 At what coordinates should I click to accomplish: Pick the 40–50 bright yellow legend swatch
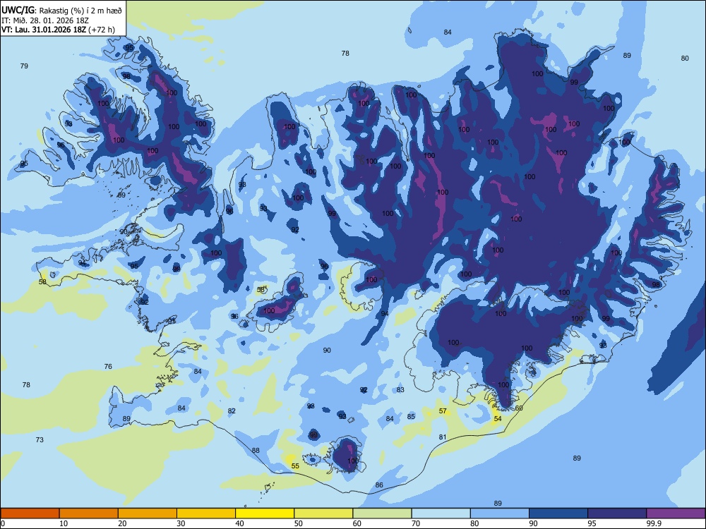[265, 513]
